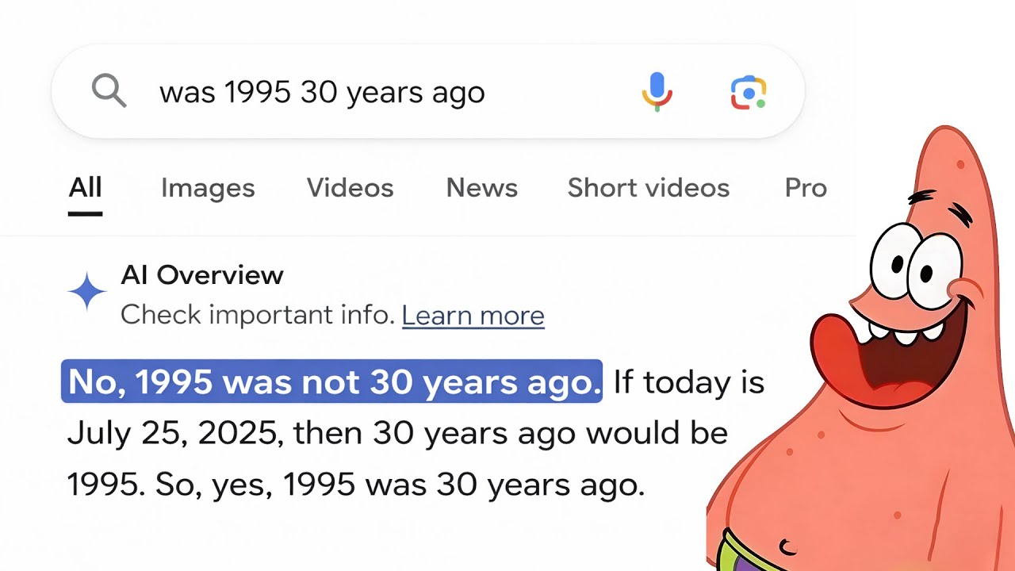Viewport: 1015px width, 571px height.
Task: Select the partially visible Pro tab
Action: [x=805, y=188]
